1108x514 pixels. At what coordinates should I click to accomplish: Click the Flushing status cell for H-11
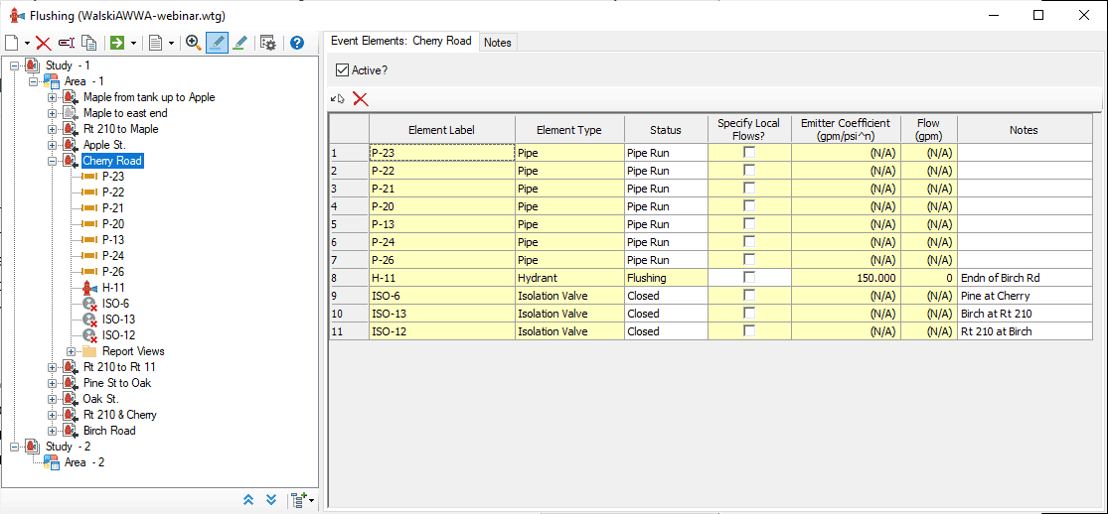[666, 278]
